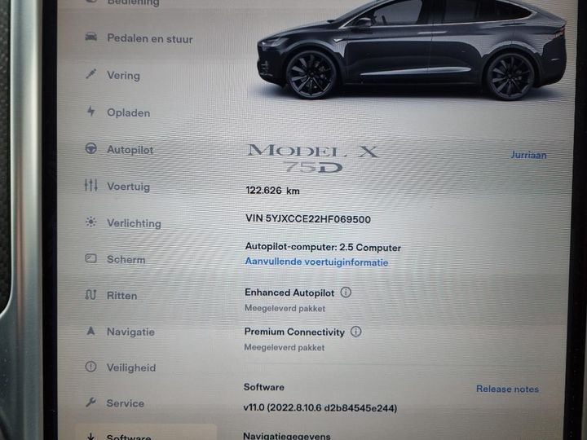Open the Release notes link
The width and height of the screenshot is (587, 440).
[508, 389]
